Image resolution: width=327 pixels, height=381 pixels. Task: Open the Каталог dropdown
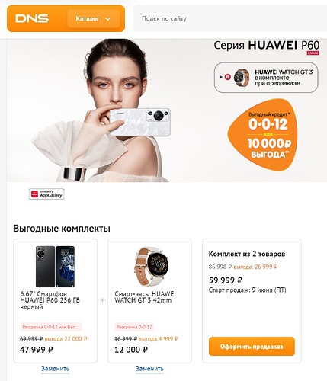[x=94, y=18]
